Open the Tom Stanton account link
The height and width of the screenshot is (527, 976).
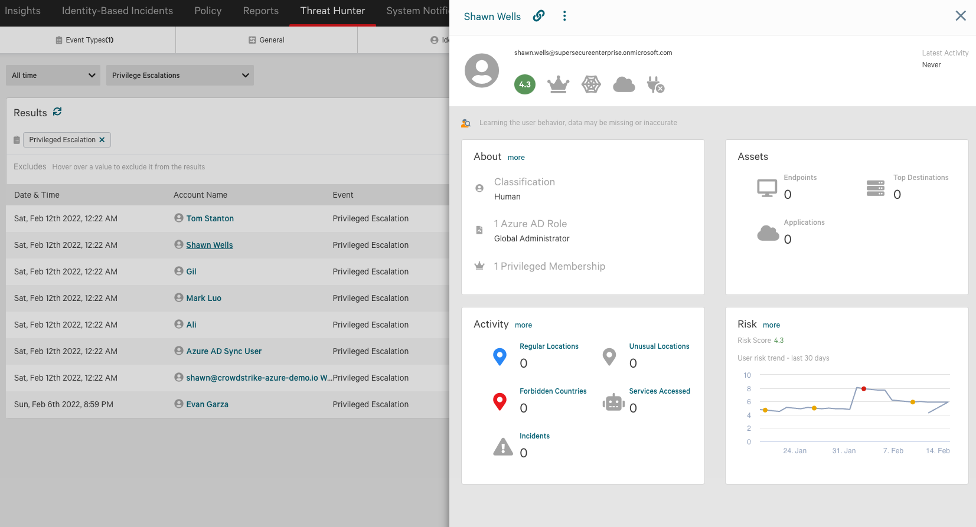(x=210, y=218)
